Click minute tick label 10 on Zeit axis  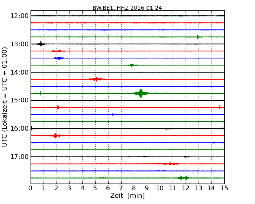[160, 188]
